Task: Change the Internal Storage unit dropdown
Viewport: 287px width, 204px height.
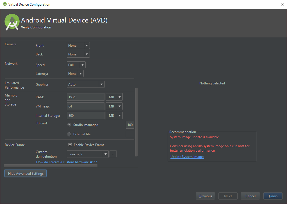Action: coord(114,116)
